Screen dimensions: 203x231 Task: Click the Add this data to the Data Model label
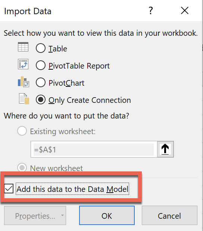click(x=72, y=189)
